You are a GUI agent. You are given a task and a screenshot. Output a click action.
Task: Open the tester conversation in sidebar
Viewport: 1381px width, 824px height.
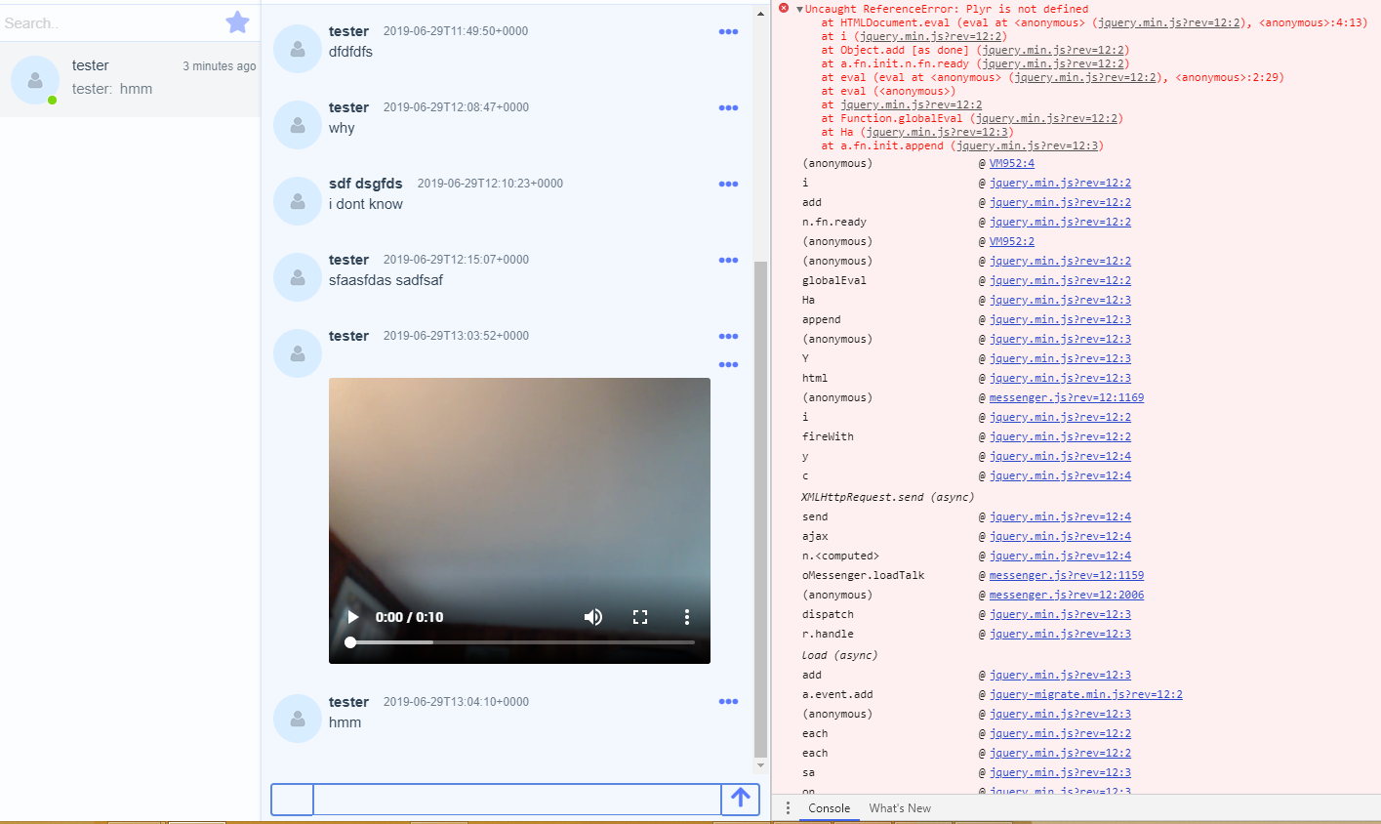point(130,79)
